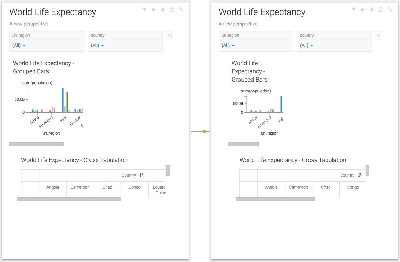The height and width of the screenshot is (262, 400).
Task: Open un_region (All) dropdown in left dashboard
Action: click(19, 45)
